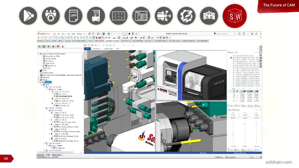Click the simulation speed slider handle

(x=124, y=45)
